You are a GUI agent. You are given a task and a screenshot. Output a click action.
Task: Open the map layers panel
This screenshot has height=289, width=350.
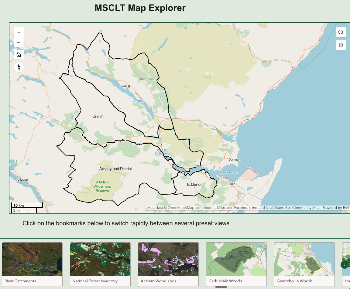[x=341, y=45]
